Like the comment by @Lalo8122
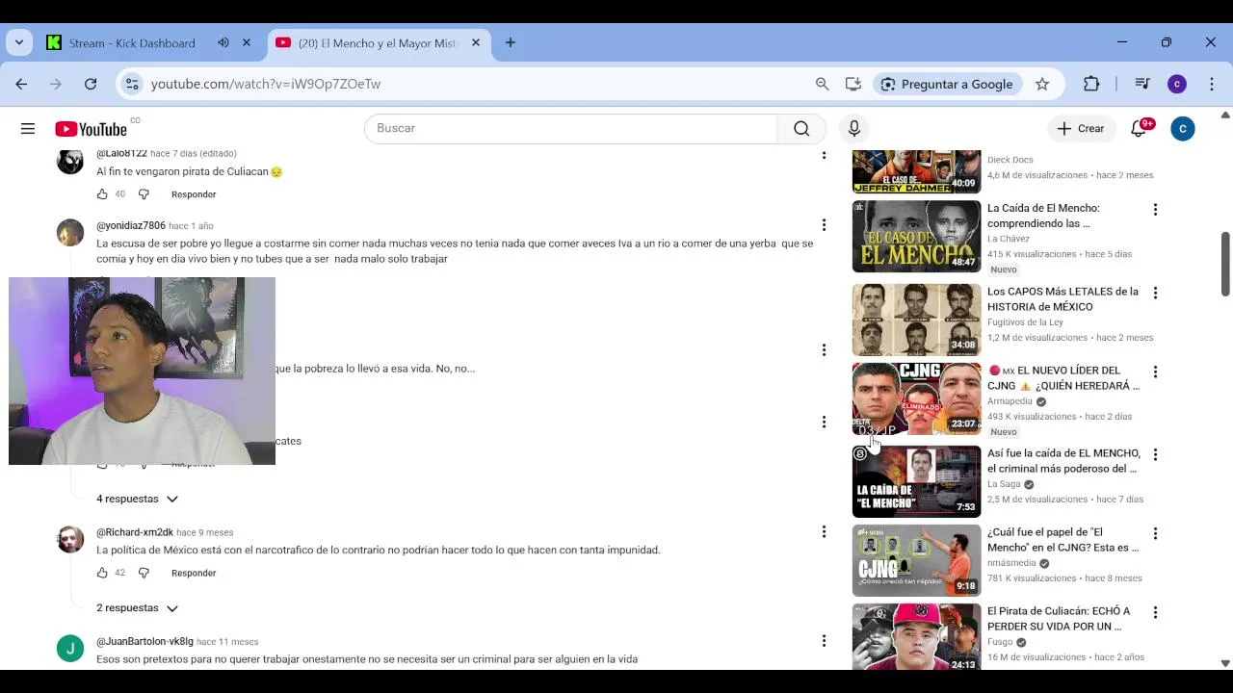Screen dimensions: 1233x693 pyautogui.click(x=102, y=194)
